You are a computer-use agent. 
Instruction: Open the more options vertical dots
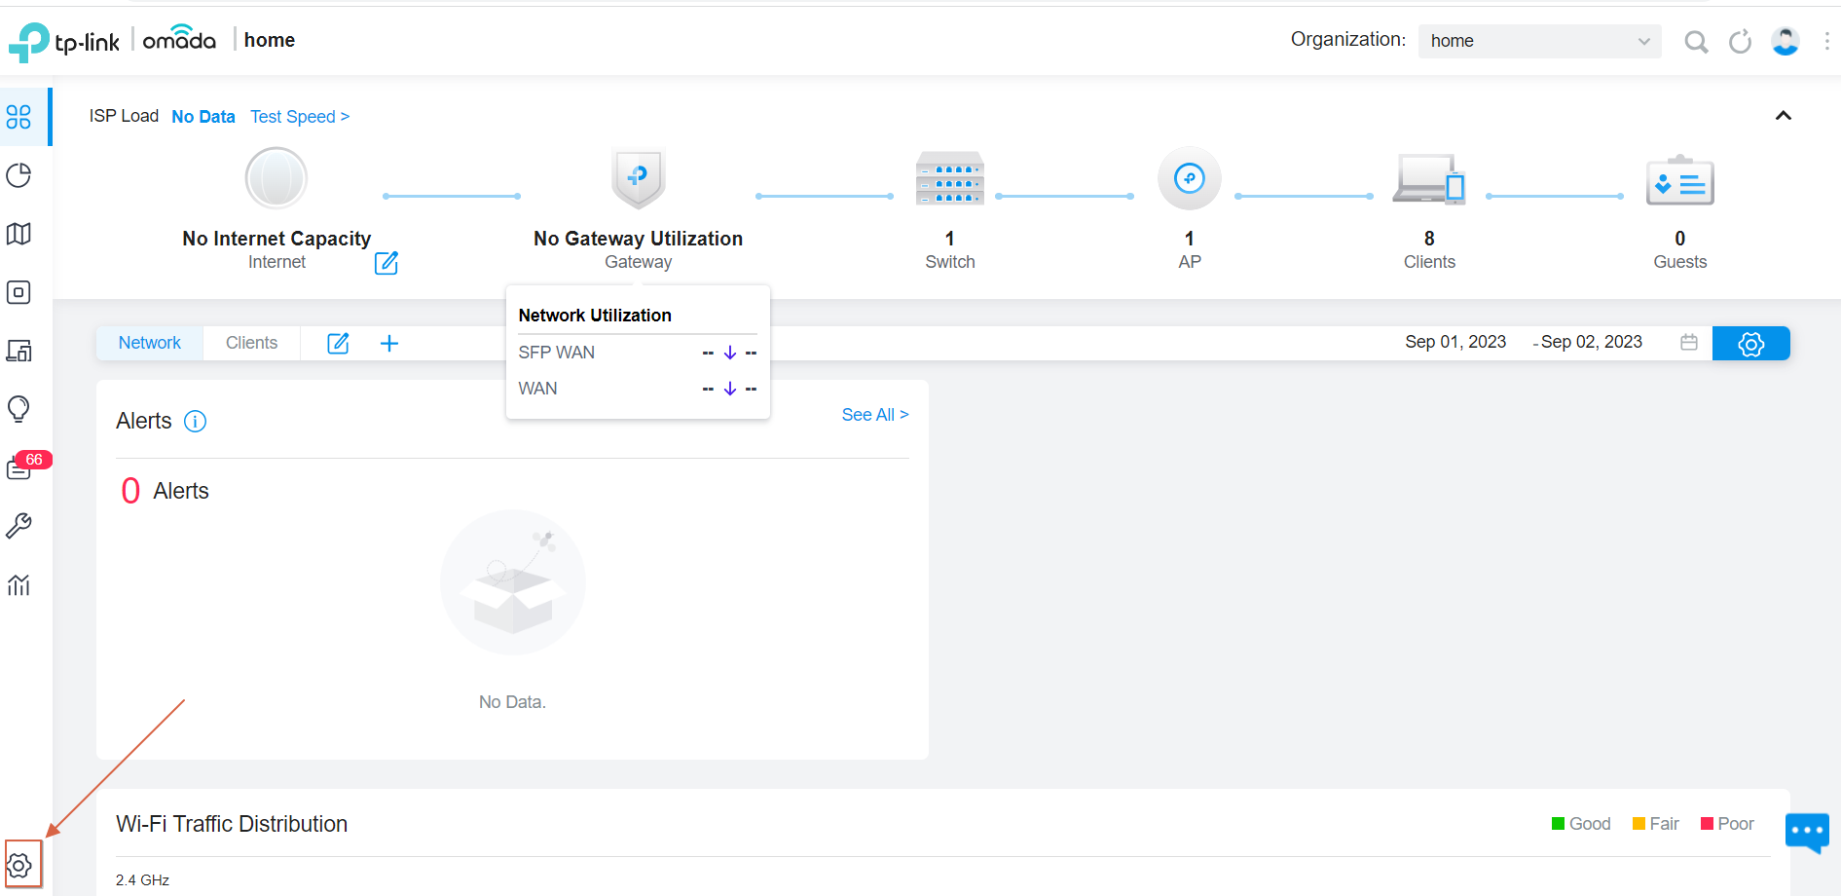click(x=1826, y=41)
